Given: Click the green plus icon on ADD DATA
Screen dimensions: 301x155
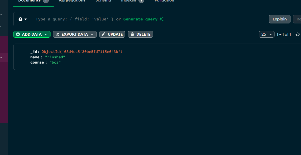Looking at the screenshot, I should (18, 34).
